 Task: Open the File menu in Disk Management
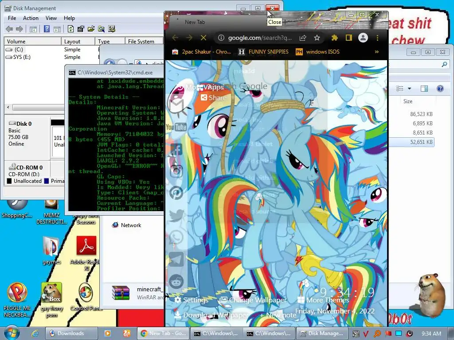tap(12, 18)
